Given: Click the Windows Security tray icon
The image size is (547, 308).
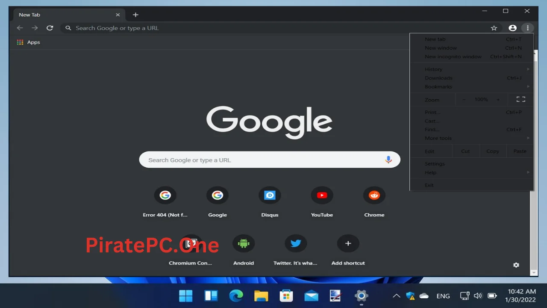Looking at the screenshot, I should [410, 296].
